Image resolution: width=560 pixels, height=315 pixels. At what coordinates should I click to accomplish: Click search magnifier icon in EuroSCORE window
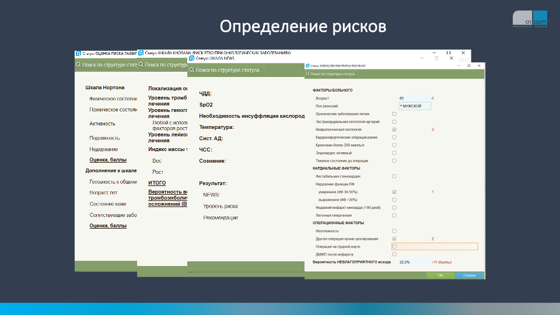click(307, 74)
